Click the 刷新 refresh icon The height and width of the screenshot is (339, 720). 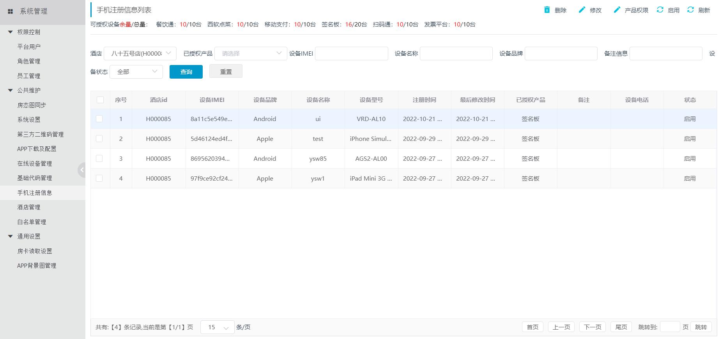pyautogui.click(x=690, y=10)
